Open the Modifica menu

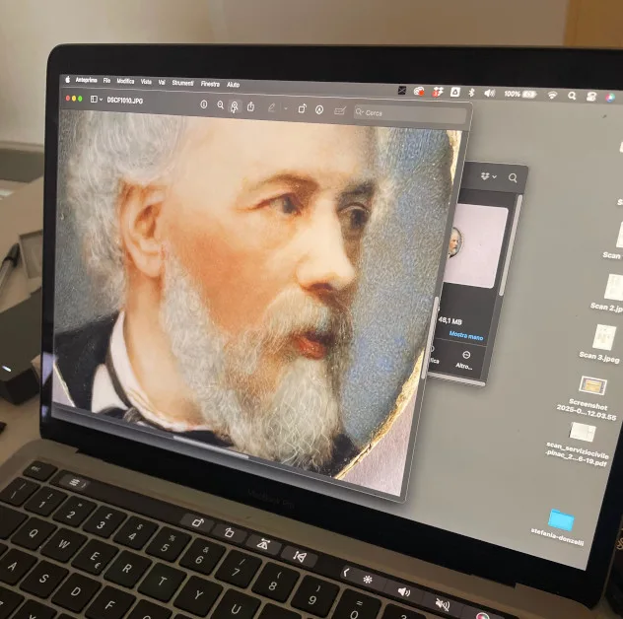[x=125, y=81]
